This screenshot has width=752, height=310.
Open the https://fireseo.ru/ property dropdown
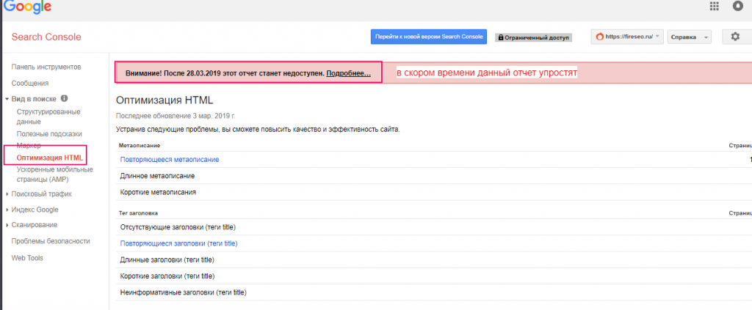coord(626,37)
